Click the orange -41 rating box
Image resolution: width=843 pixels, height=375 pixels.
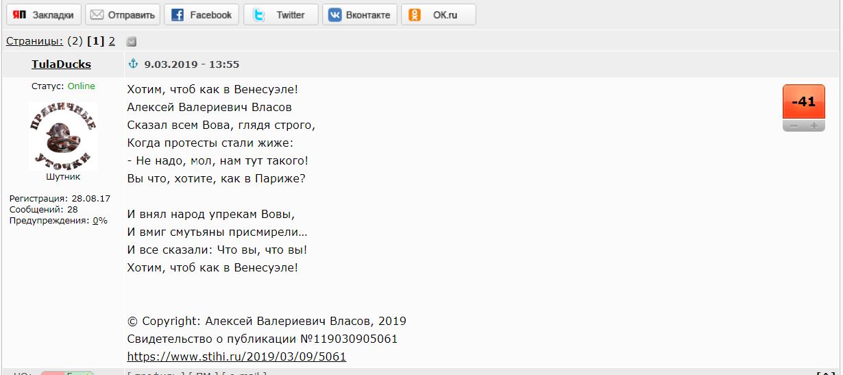803,102
